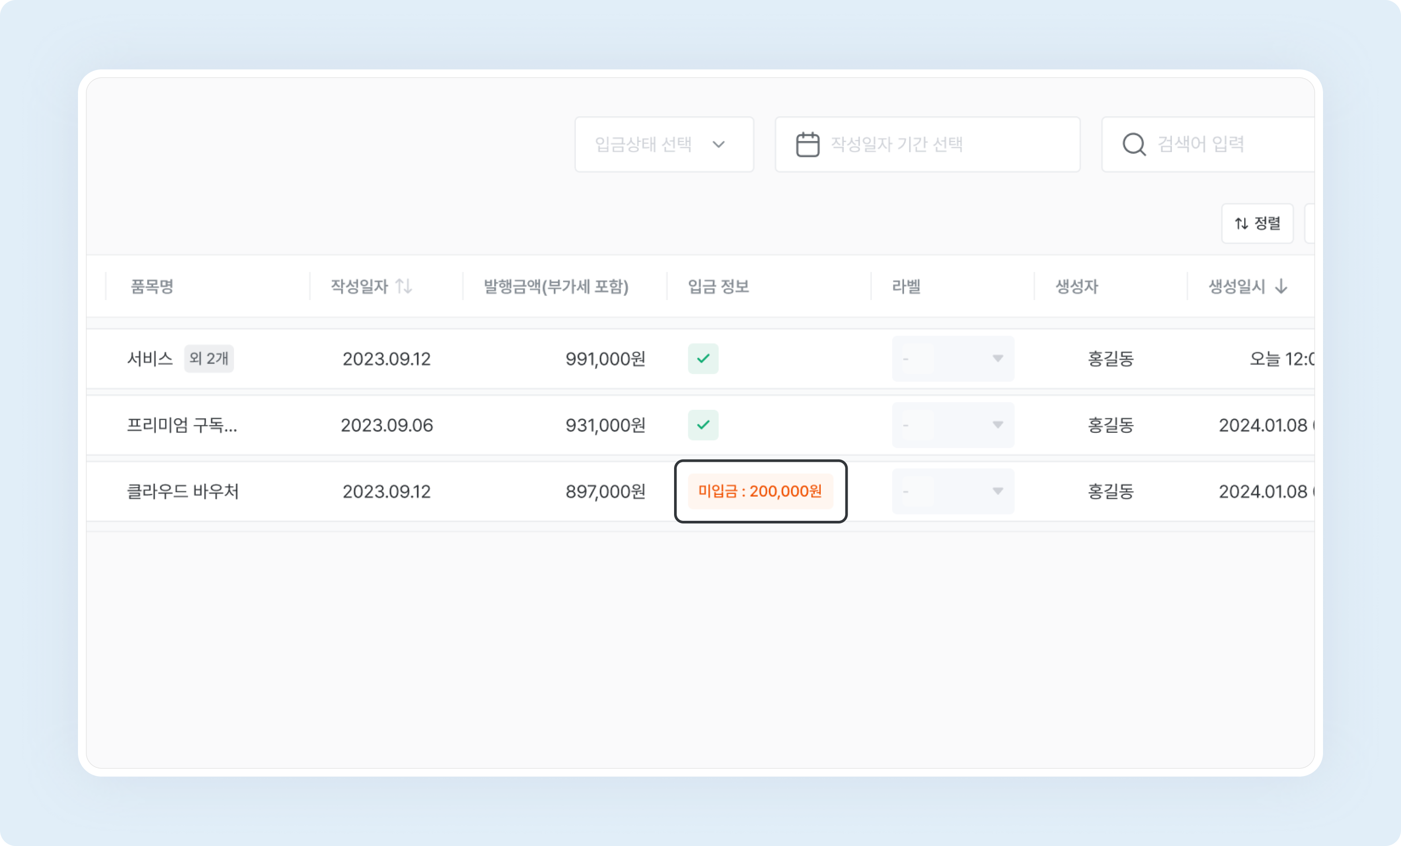Image resolution: width=1401 pixels, height=846 pixels.
Task: Click the green checkmark for 서비스 payment
Action: tap(703, 359)
